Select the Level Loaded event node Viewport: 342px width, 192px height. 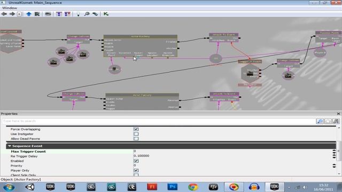pyautogui.click(x=11, y=42)
